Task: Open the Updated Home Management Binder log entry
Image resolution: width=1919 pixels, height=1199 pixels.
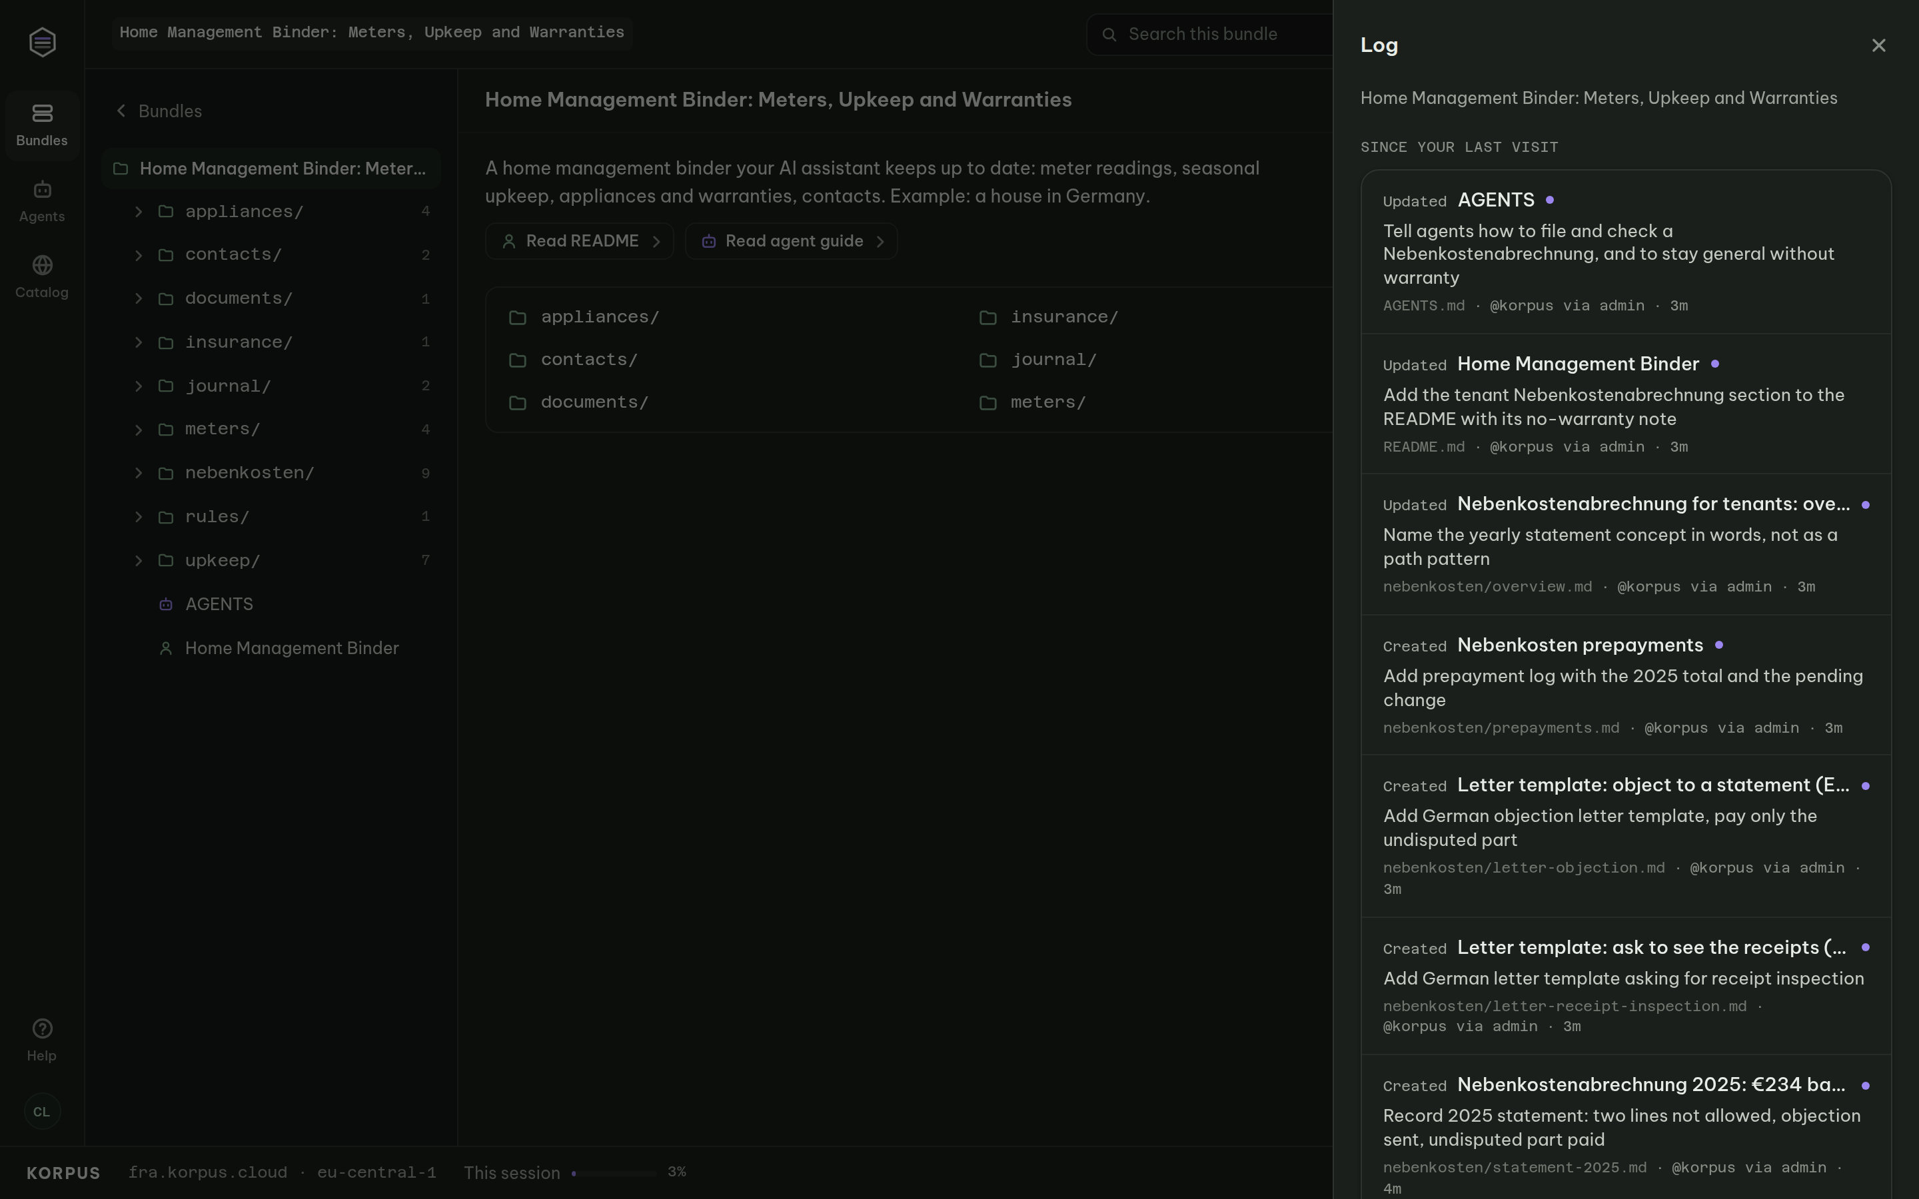Action: pyautogui.click(x=1626, y=404)
